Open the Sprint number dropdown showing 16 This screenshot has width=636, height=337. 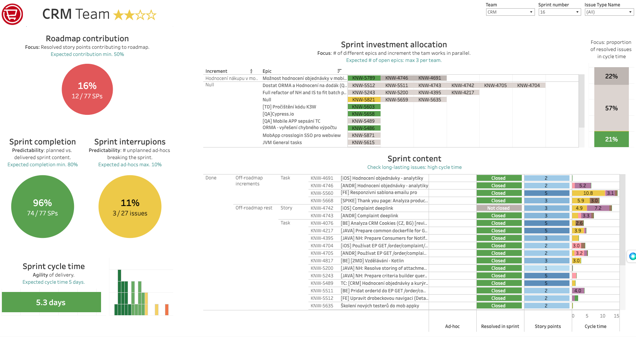560,12
